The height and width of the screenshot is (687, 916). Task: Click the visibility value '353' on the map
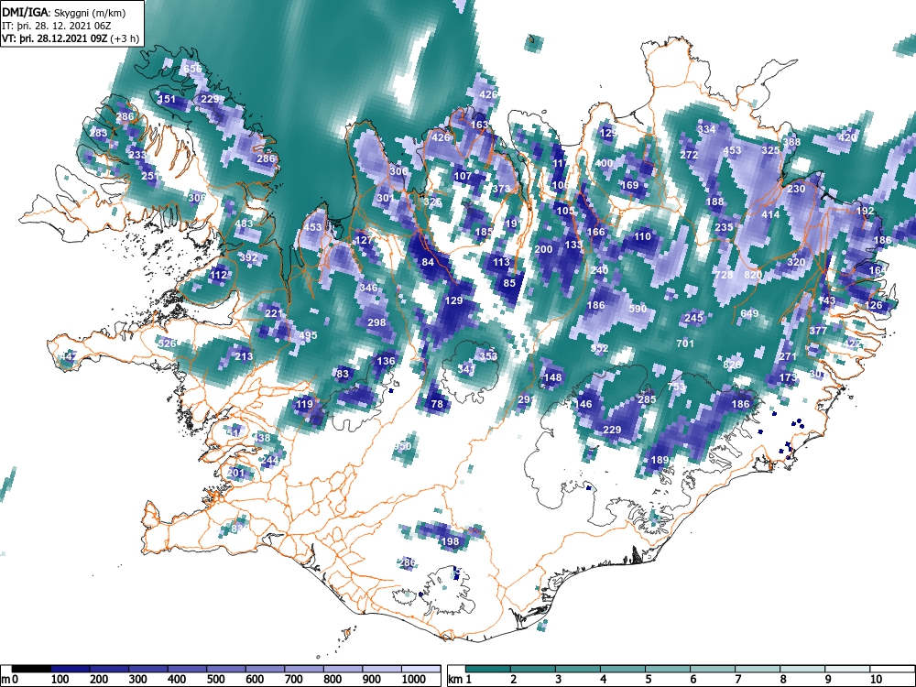[x=488, y=355]
